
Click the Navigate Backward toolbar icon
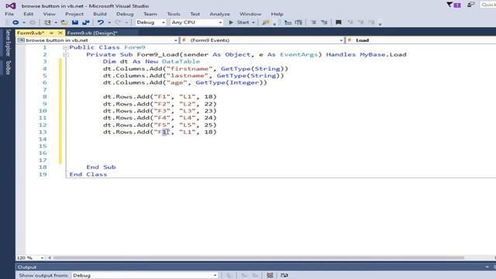[x=15, y=22]
